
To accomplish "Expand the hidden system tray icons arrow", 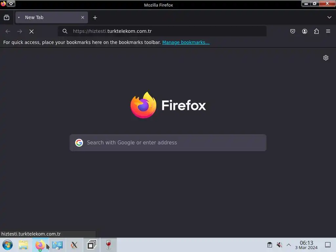I will click(289, 245).
